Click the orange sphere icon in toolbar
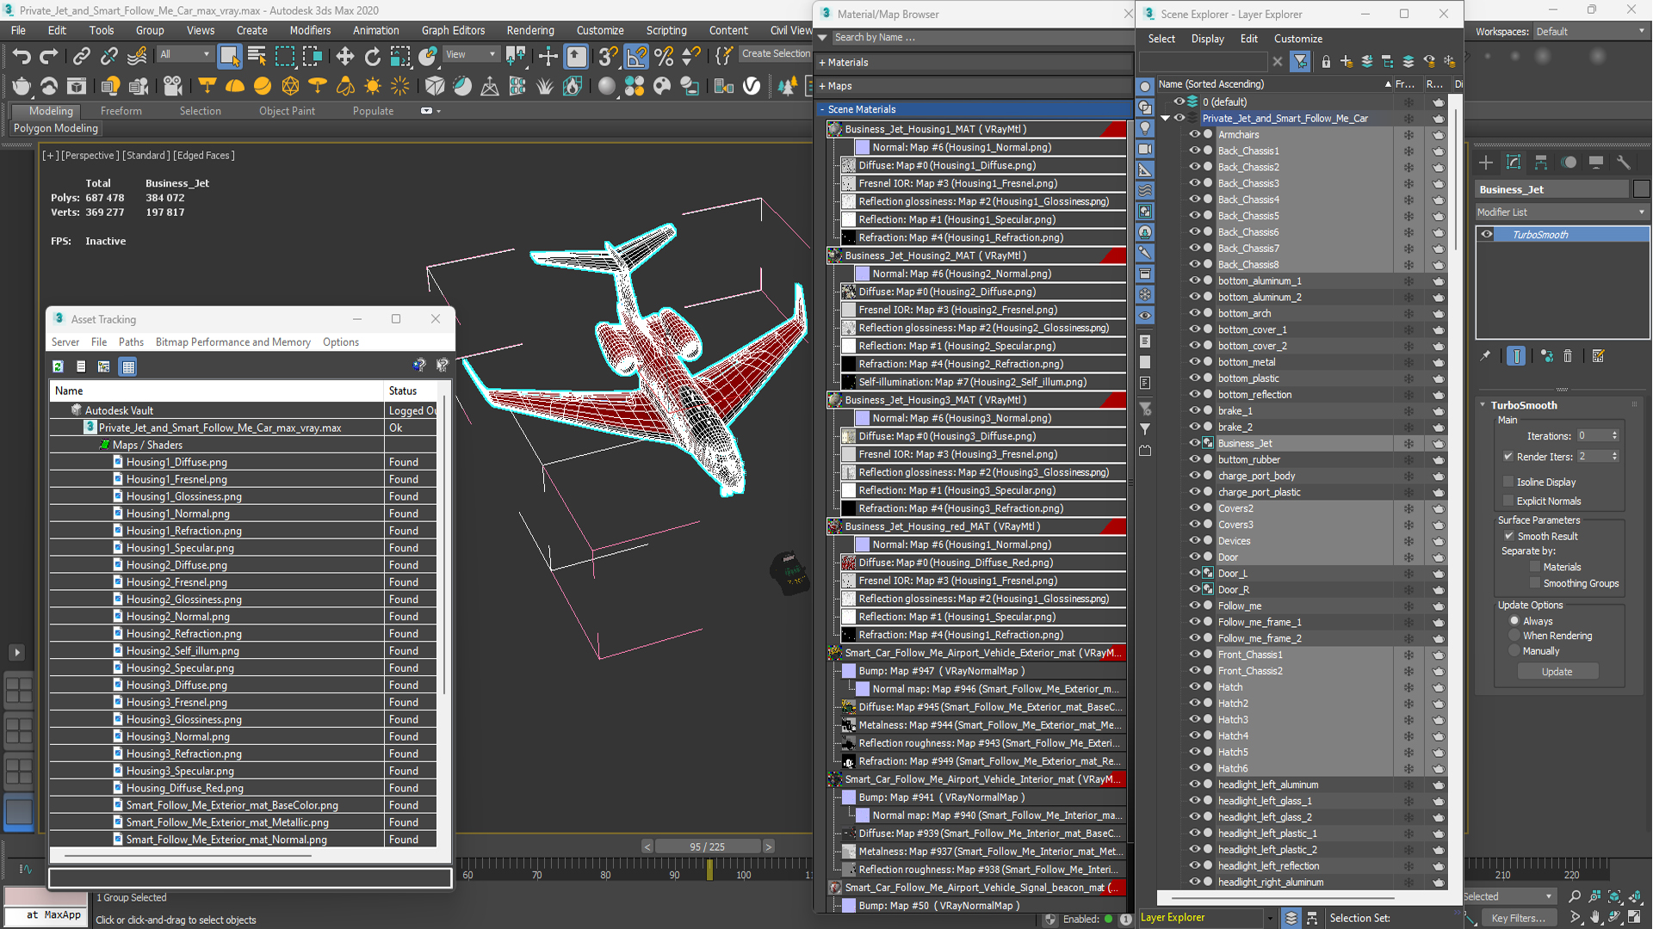Image resolution: width=1653 pixels, height=929 pixels. 263,86
